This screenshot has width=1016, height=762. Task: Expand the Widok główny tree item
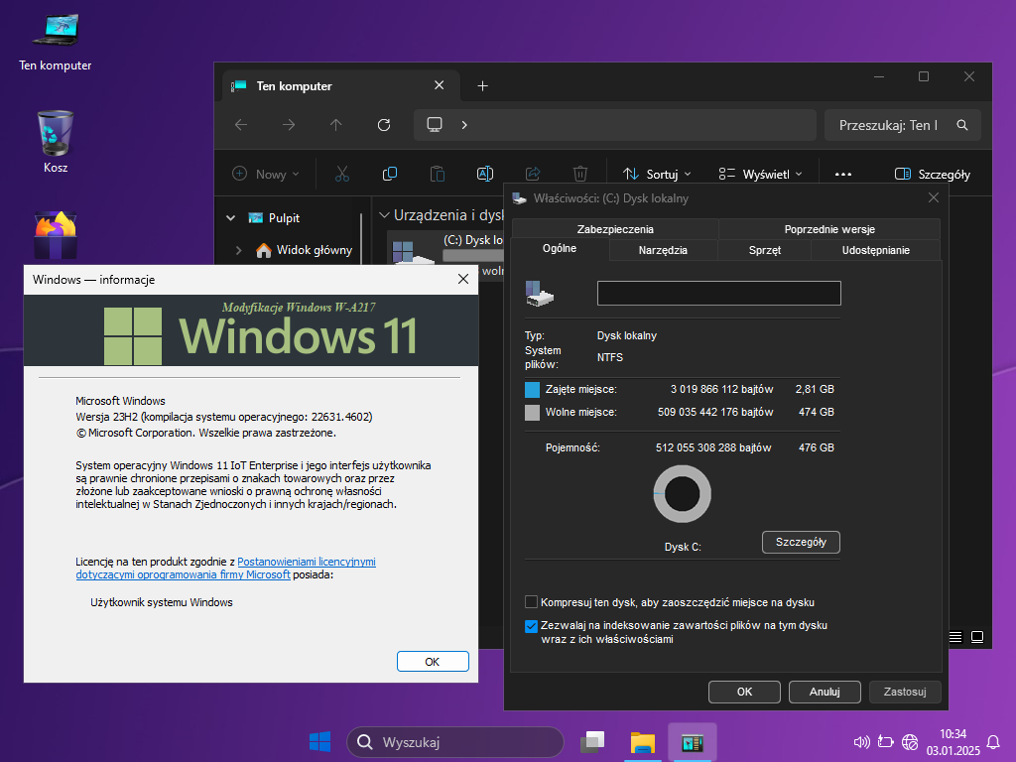(238, 250)
